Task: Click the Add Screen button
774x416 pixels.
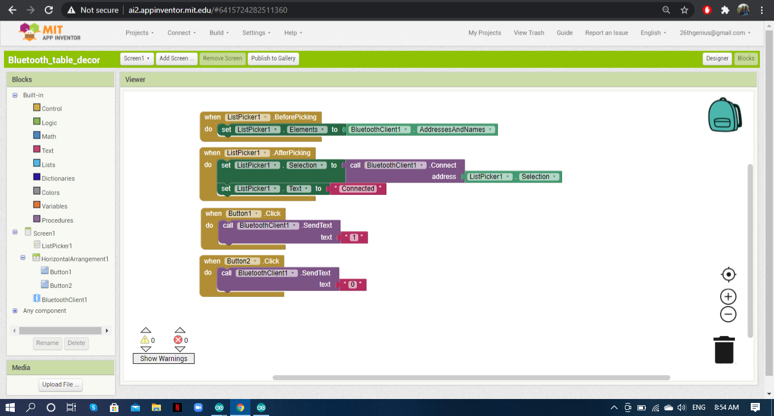Action: [177, 58]
